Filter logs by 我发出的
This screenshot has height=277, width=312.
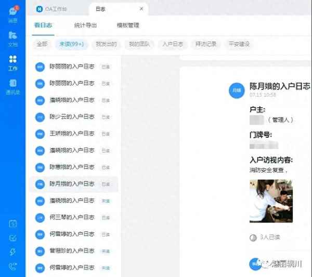tap(106, 44)
